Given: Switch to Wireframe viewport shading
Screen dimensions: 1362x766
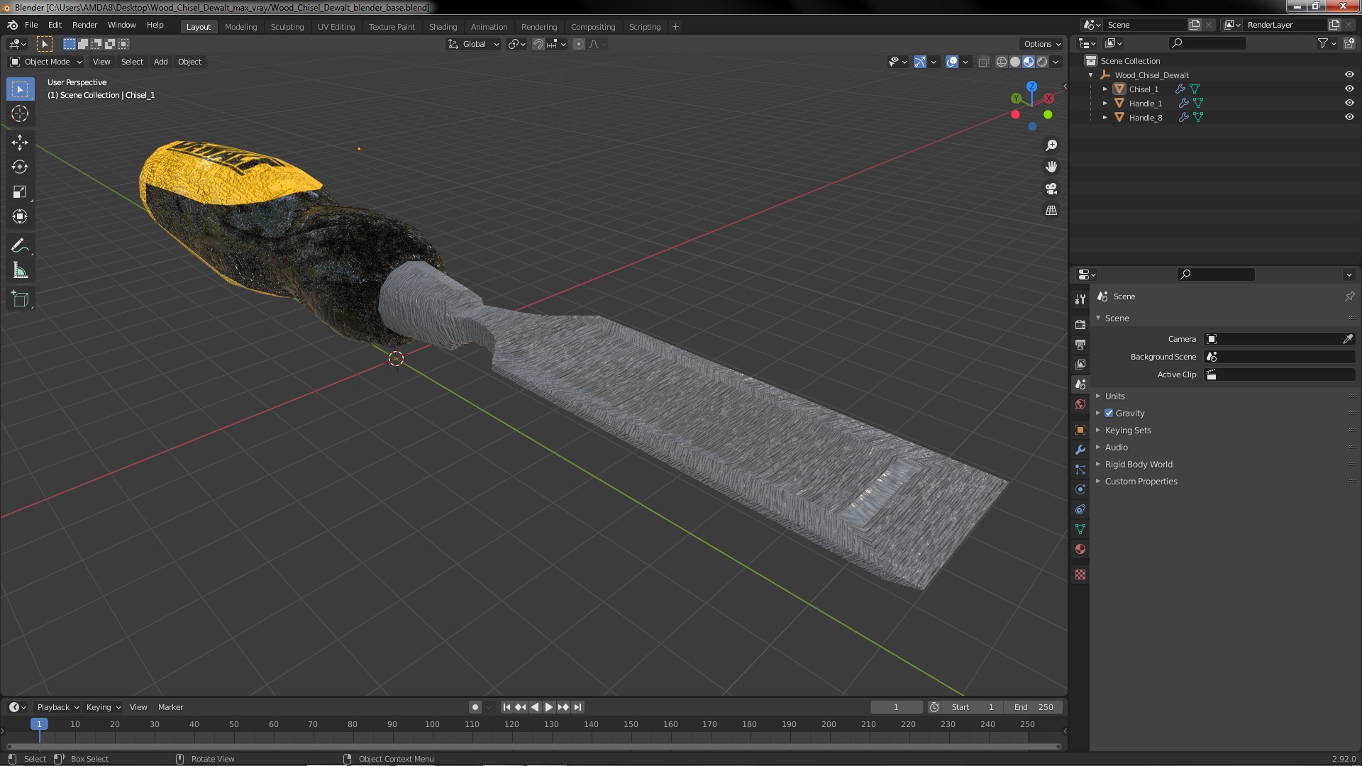Looking at the screenshot, I should pos(1002,62).
